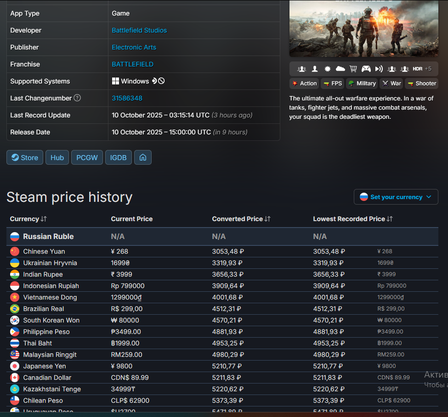Open the Steam Store page button
The width and height of the screenshot is (448, 417).
point(25,157)
